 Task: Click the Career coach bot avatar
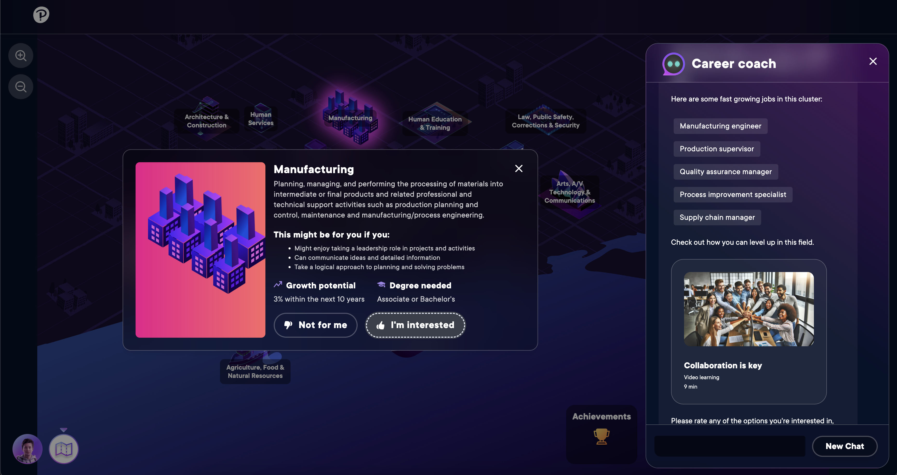pos(673,64)
